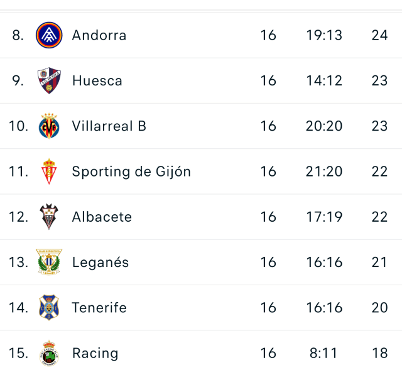Click the Andorra club crest

[x=49, y=35]
